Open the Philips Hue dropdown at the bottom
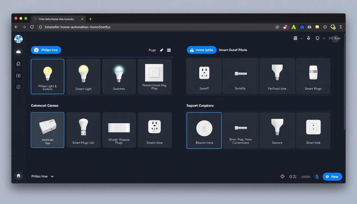Image resolution: width=357 pixels, height=204 pixels. coord(42,176)
